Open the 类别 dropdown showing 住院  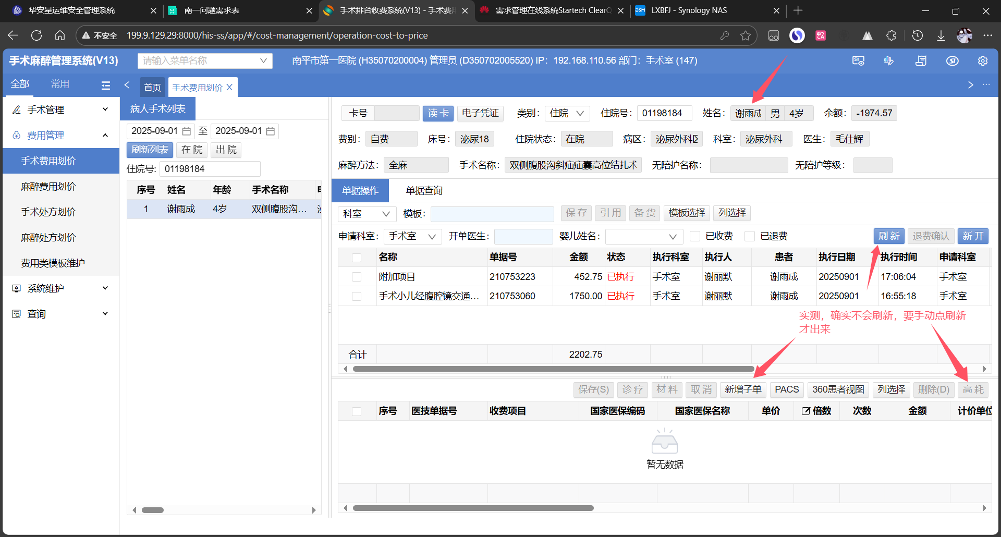click(x=567, y=113)
